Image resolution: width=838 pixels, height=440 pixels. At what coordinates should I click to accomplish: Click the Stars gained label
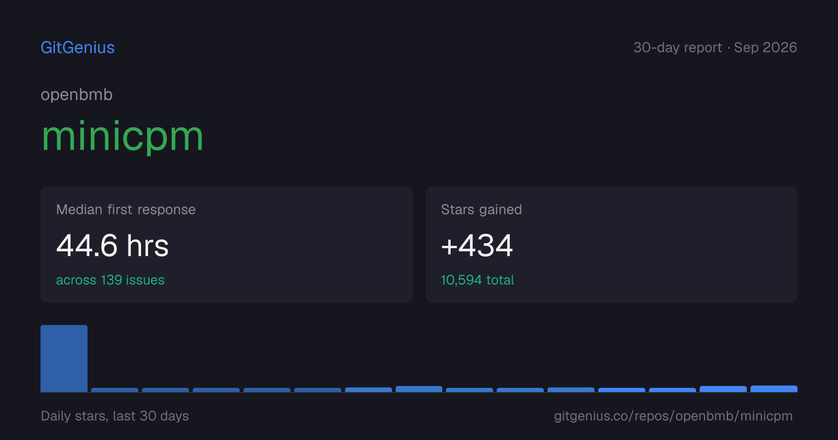coord(481,210)
